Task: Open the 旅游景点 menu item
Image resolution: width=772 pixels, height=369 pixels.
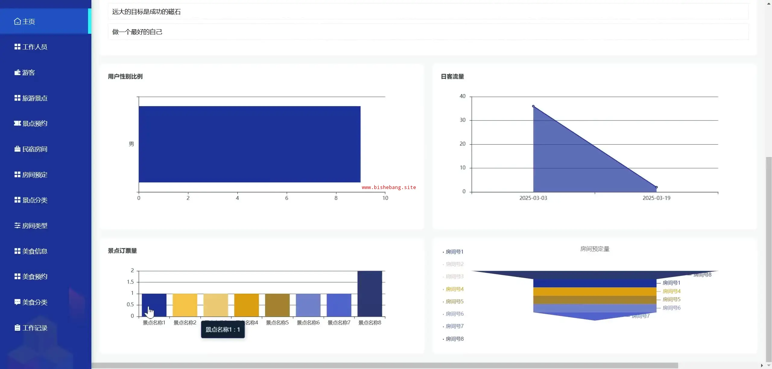Action: pos(34,98)
